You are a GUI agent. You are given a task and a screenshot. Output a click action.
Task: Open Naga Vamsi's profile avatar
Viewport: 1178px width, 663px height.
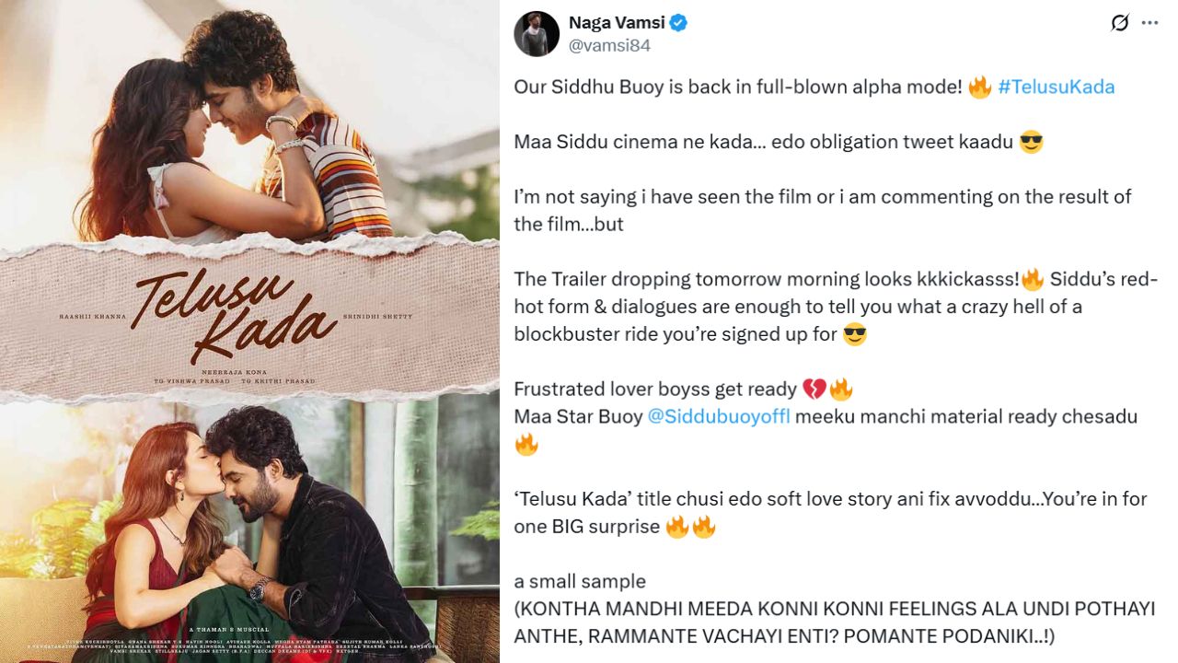[x=537, y=34]
